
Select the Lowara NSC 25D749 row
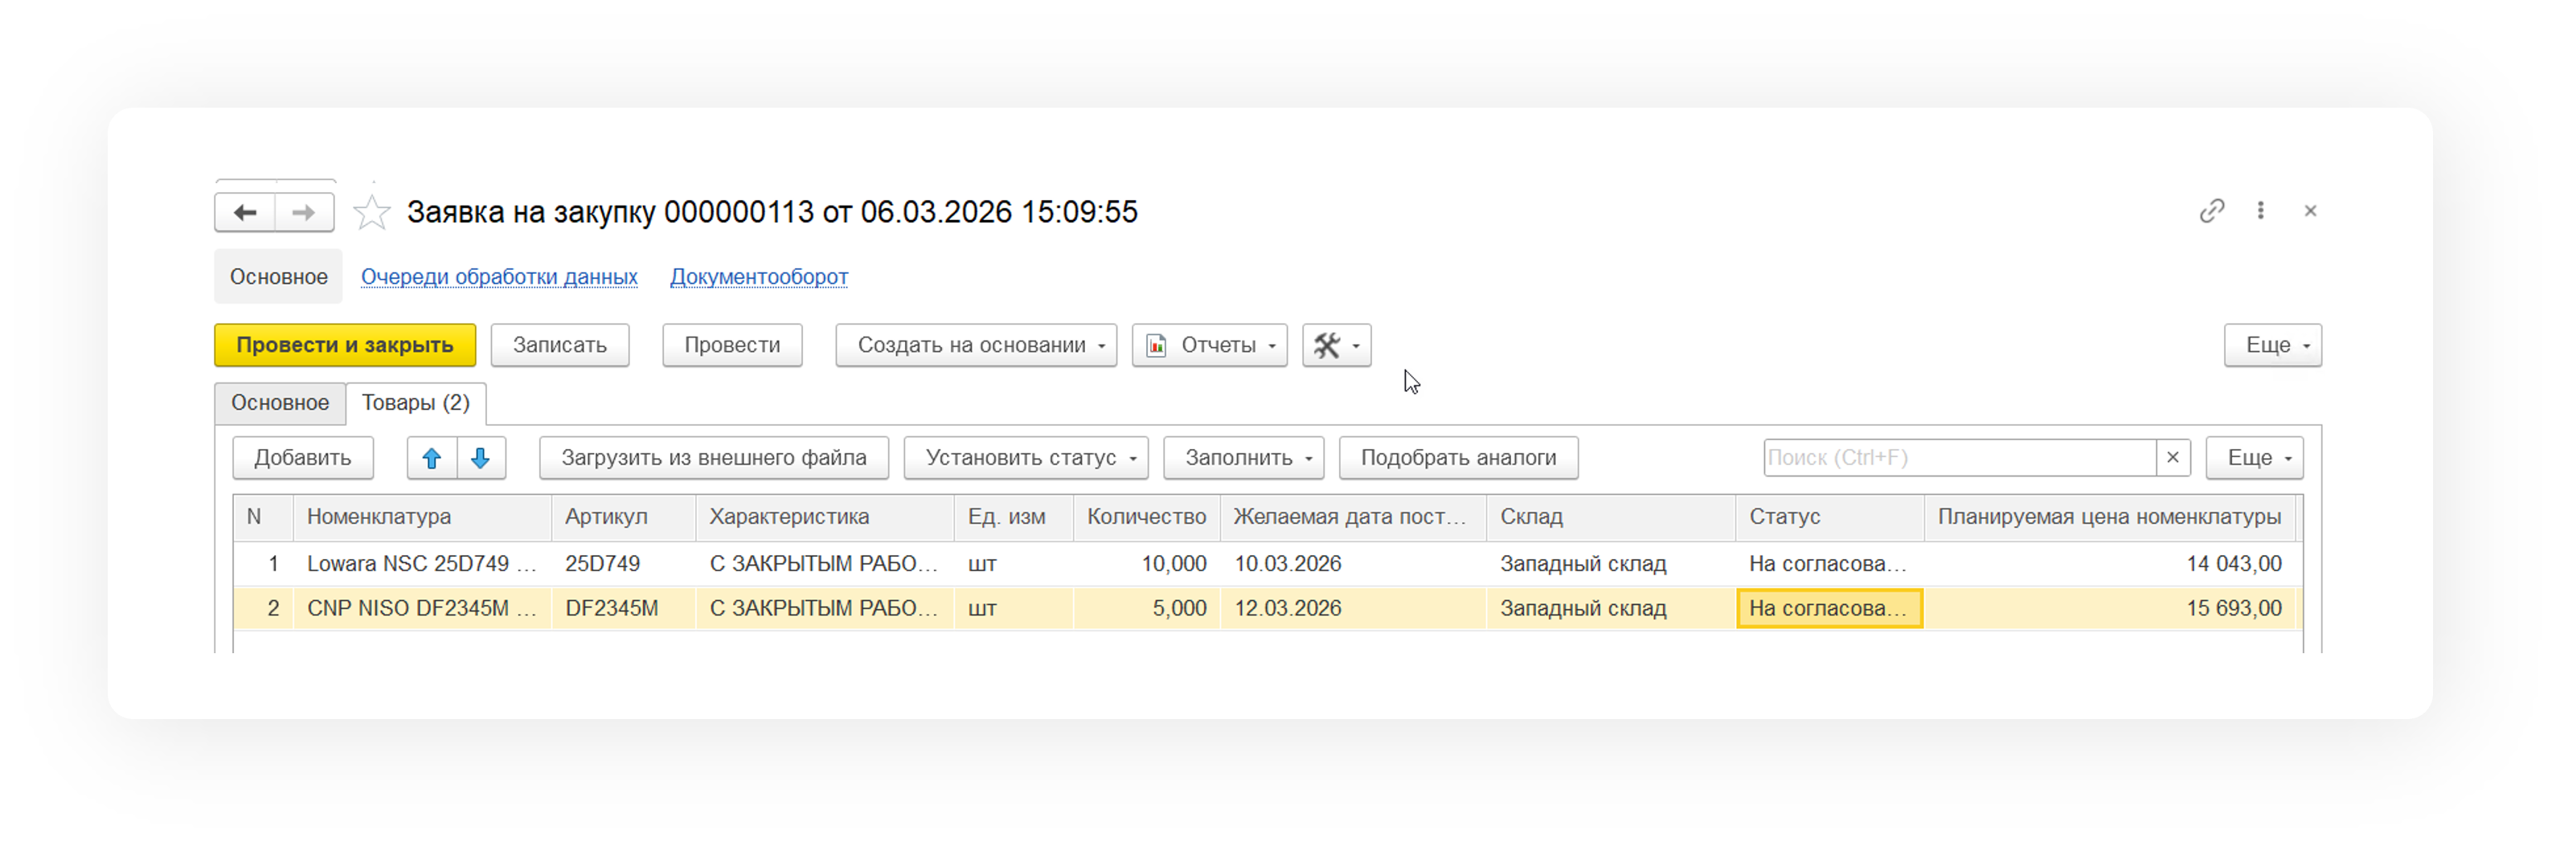pos(420,563)
